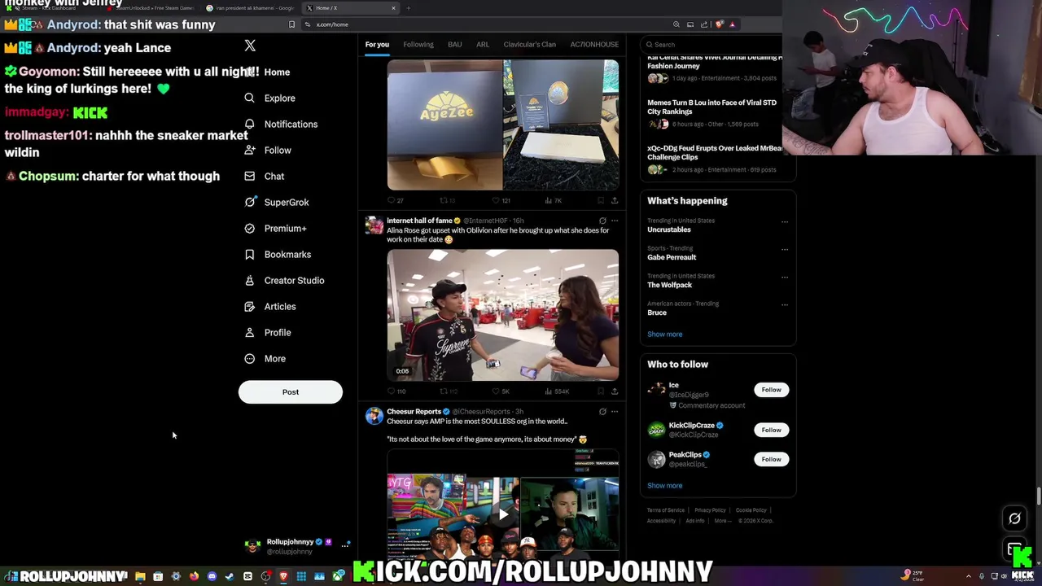Image resolution: width=1042 pixels, height=586 pixels.
Task: Follow the PeakClips account
Action: 771,459
